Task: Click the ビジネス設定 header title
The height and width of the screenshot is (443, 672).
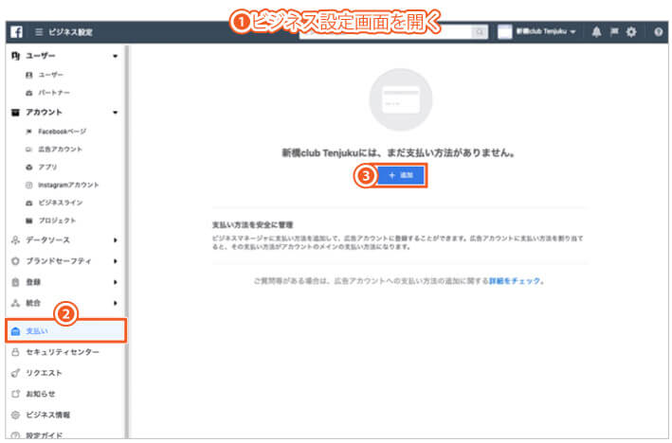Action: click(x=70, y=32)
